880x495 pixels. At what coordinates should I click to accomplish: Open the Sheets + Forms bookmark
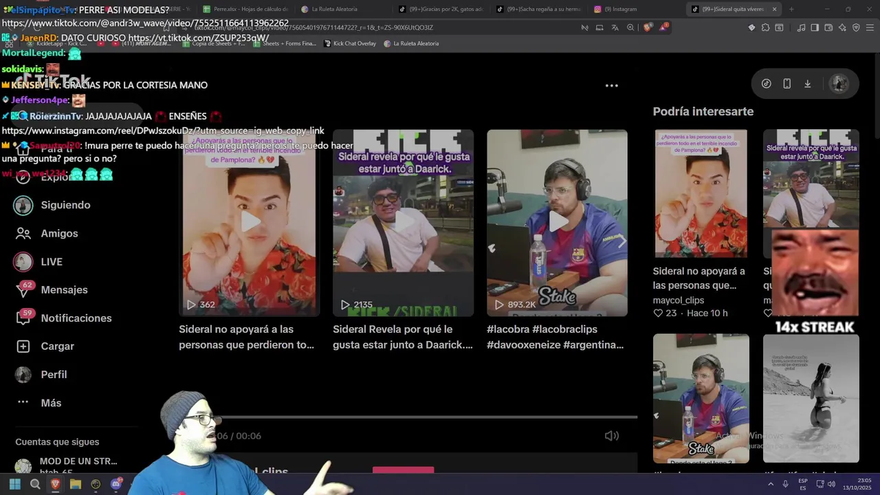285,43
